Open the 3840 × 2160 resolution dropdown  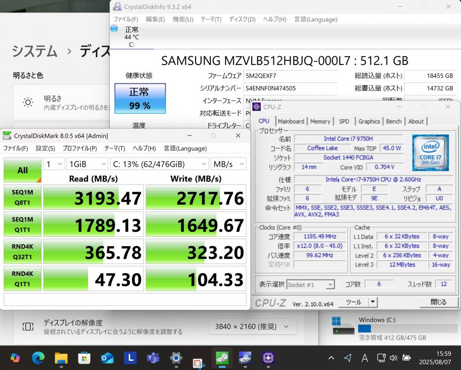pyautogui.click(x=252, y=327)
